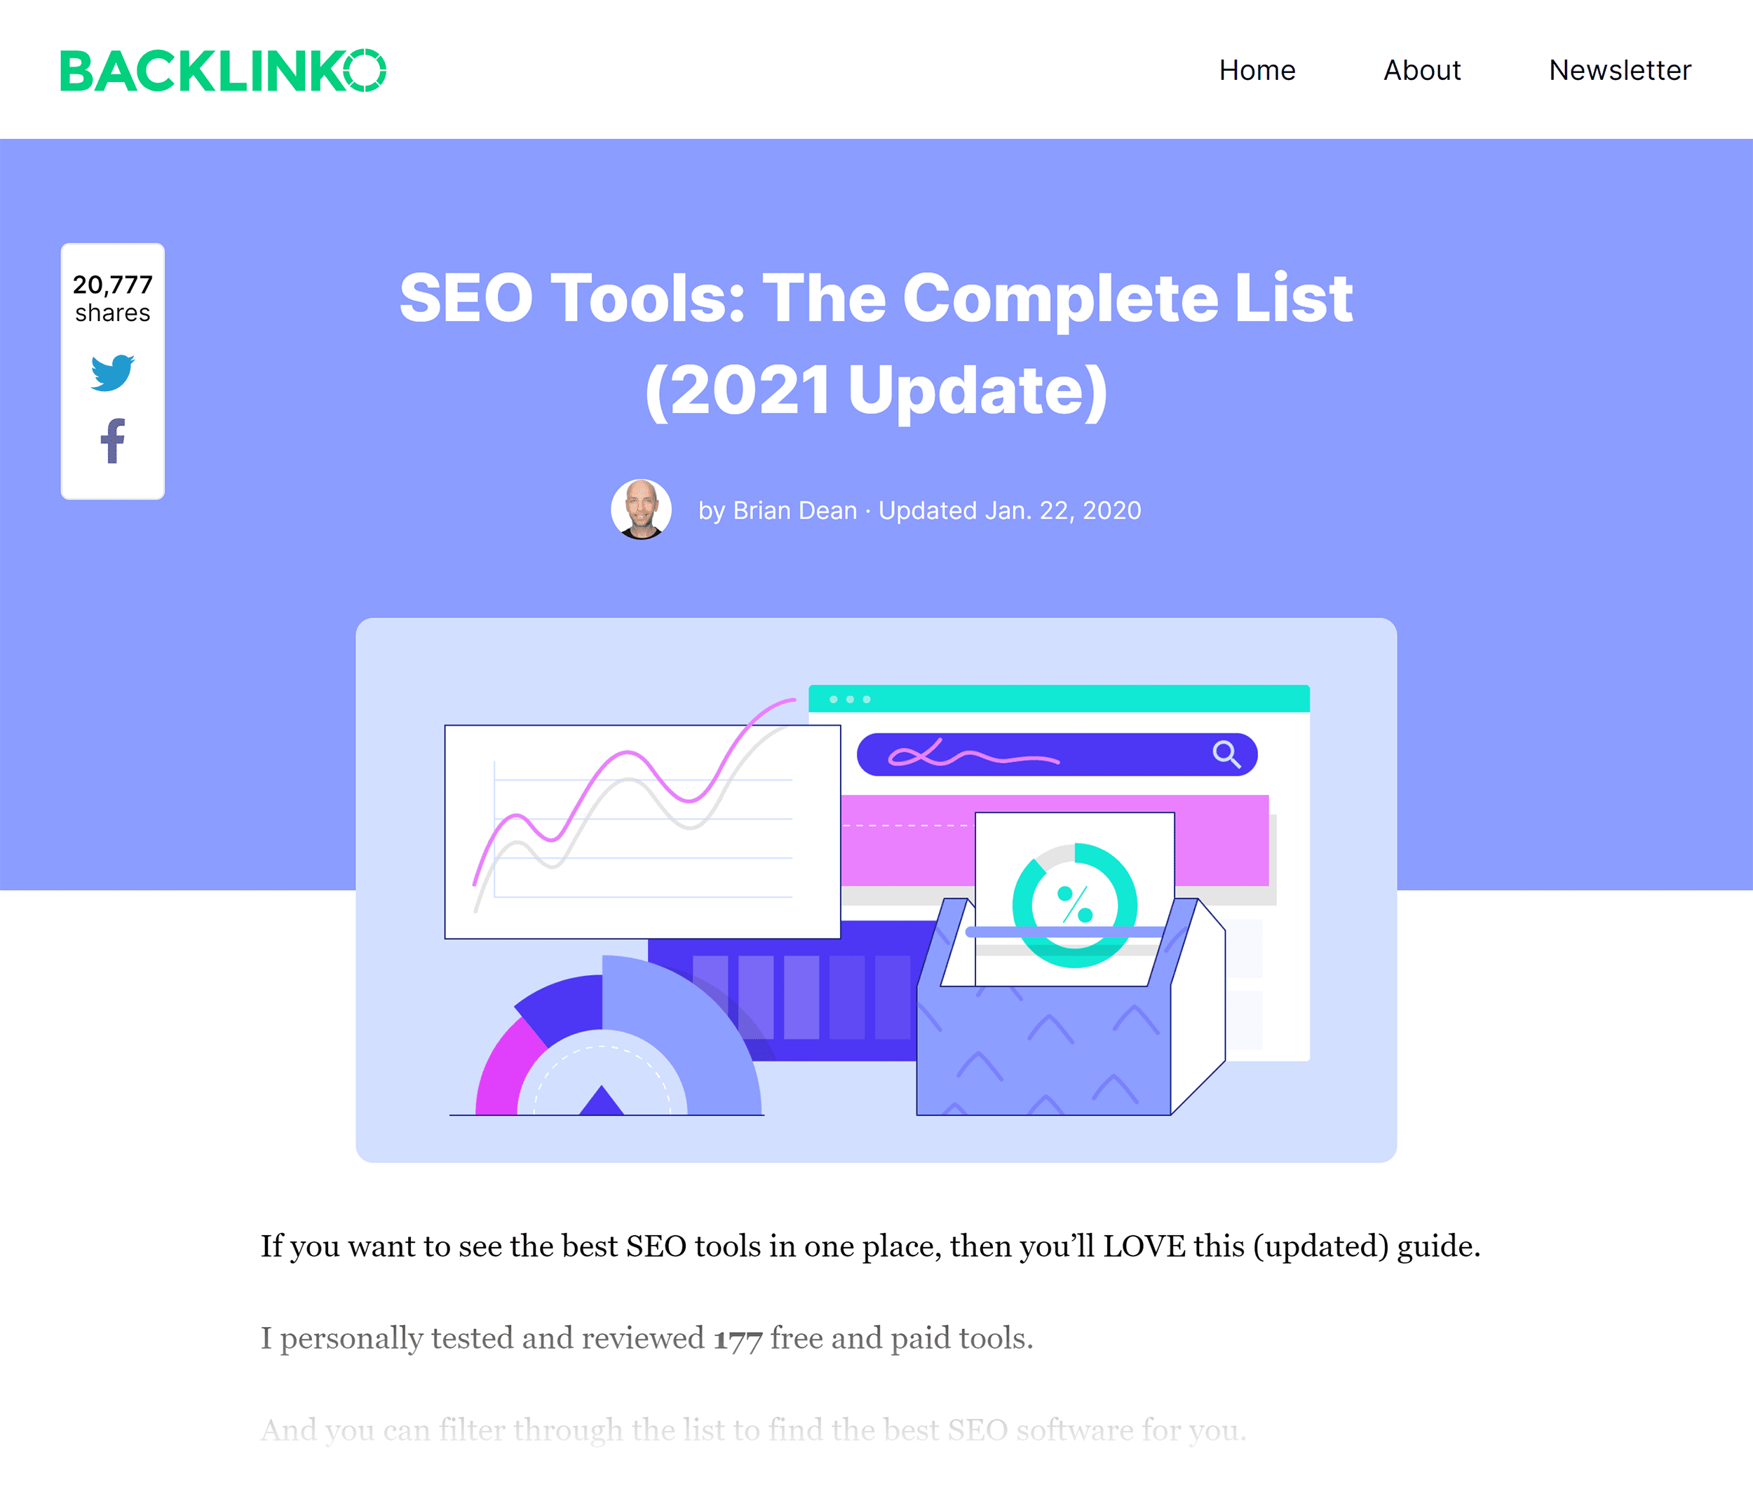Expand navigation dropdown from Home

pos(1257,69)
